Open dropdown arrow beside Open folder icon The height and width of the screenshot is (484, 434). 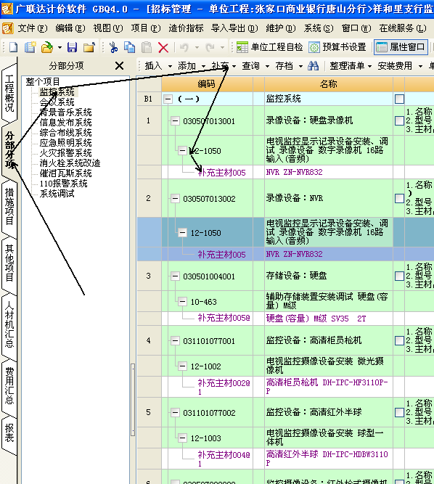[x=60, y=48]
